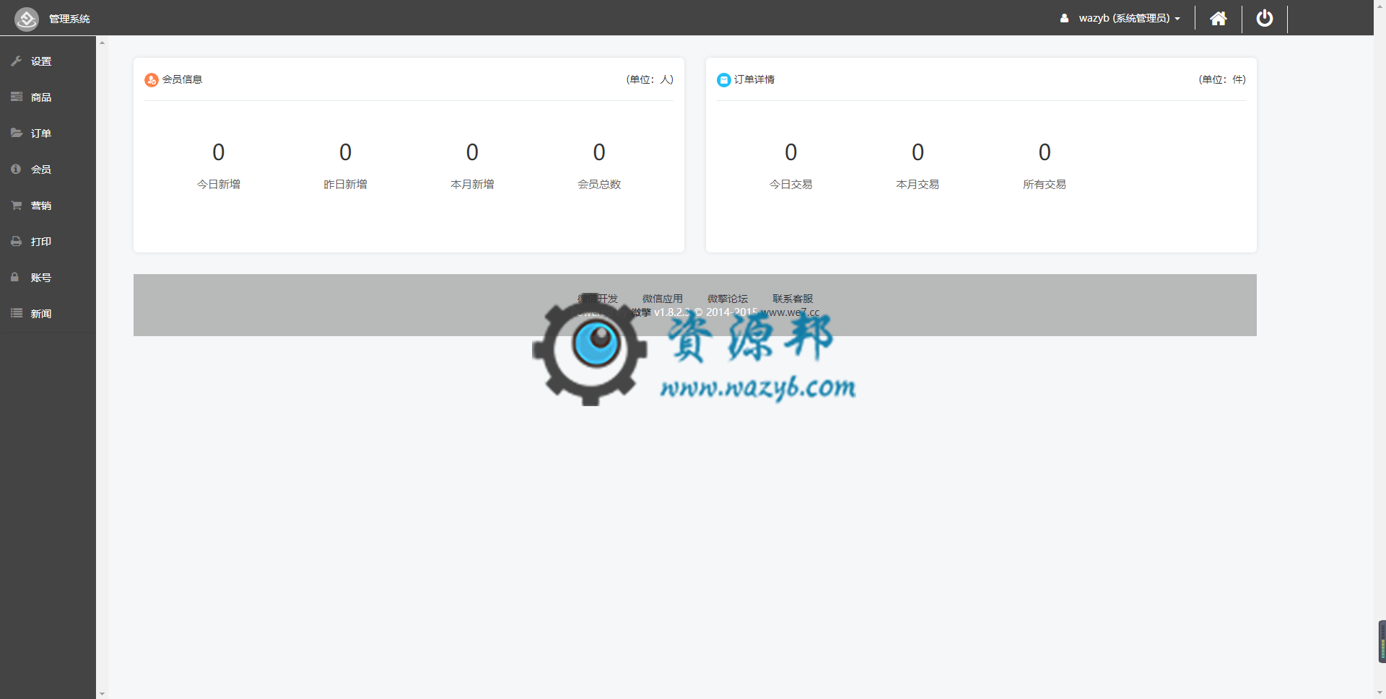The image size is (1386, 699).
Task: Click the 商品 sidebar icon
Action: [16, 97]
